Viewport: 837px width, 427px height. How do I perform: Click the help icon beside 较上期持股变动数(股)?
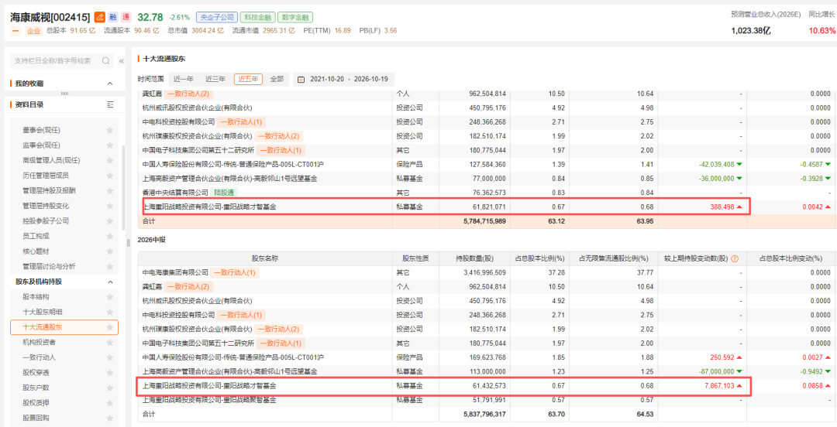click(x=735, y=258)
